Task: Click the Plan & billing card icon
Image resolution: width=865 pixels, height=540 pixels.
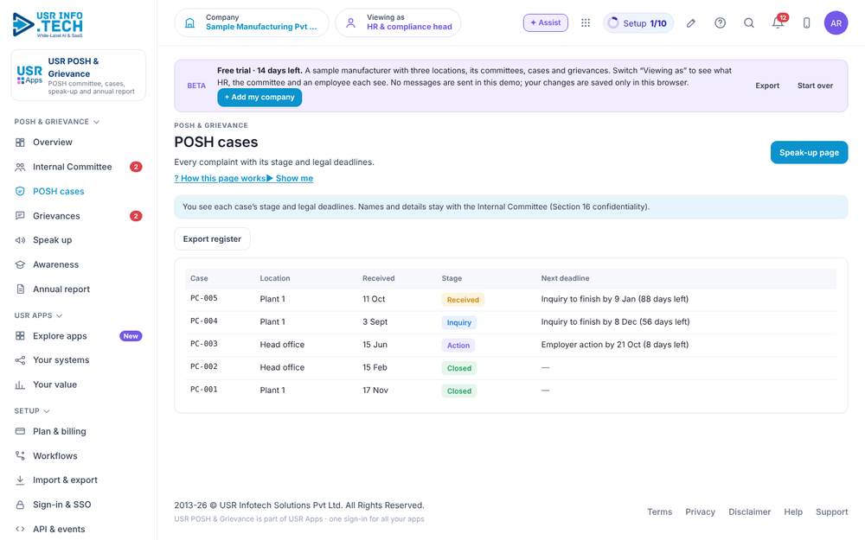Action: click(20, 431)
